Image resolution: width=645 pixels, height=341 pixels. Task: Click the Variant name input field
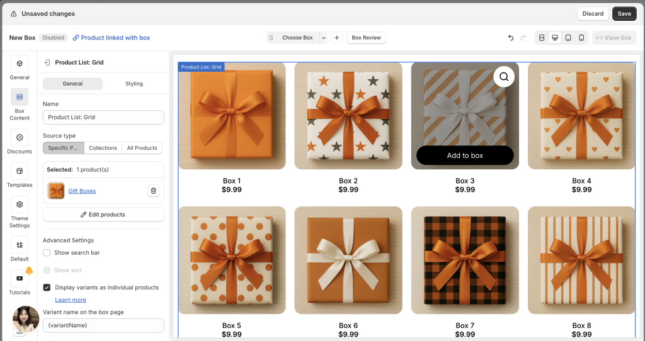pos(103,325)
